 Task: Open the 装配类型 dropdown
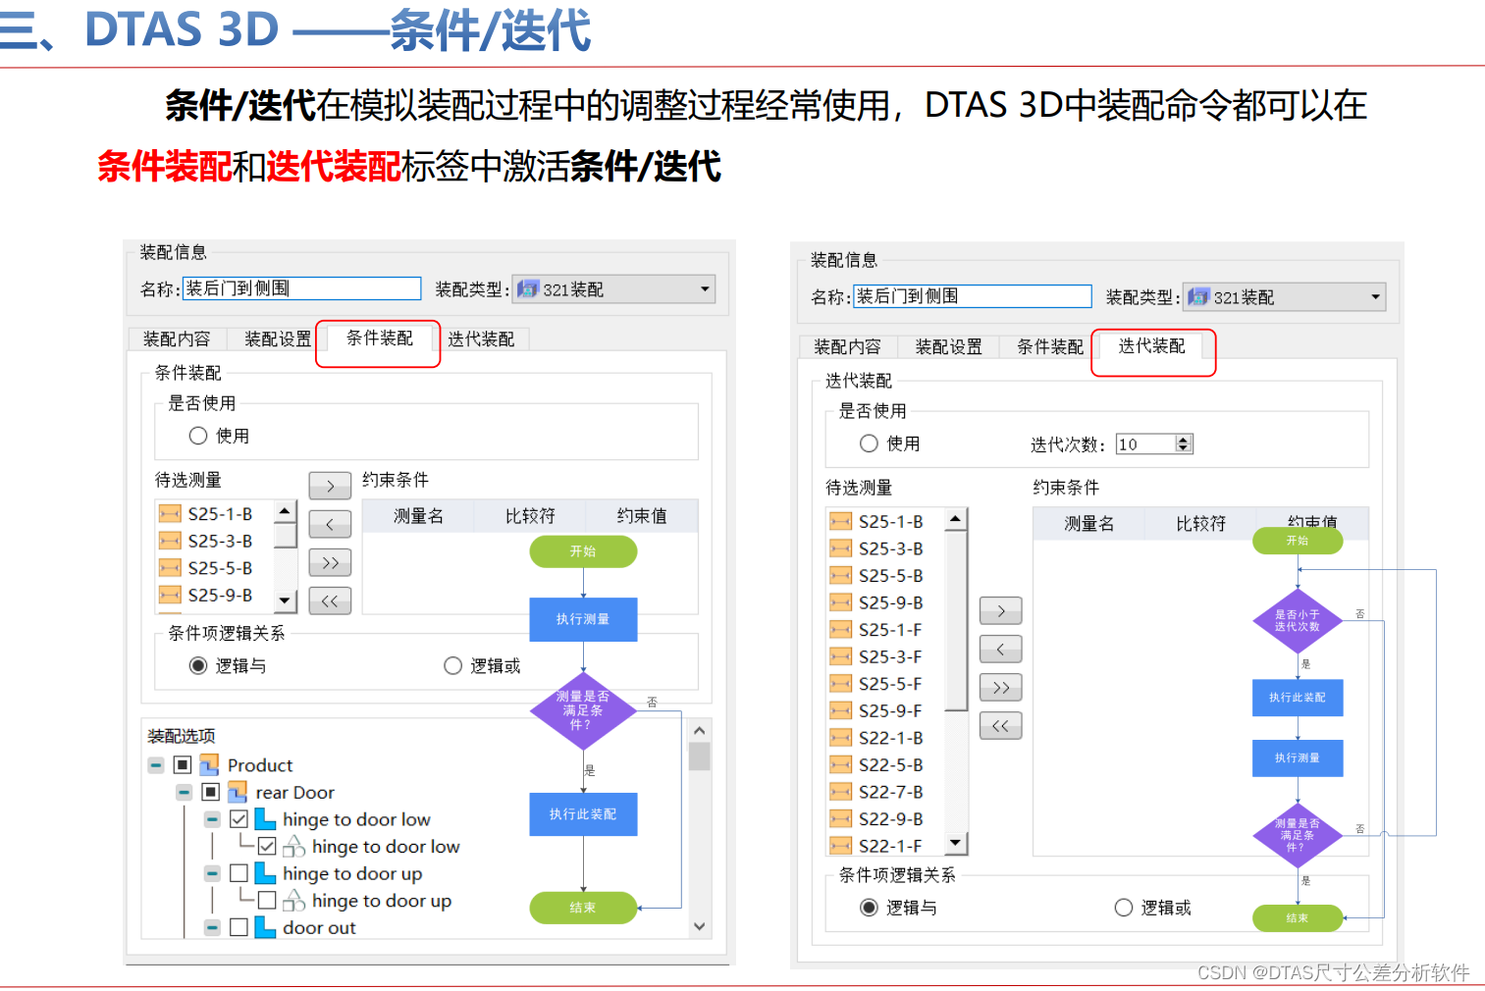tap(704, 288)
